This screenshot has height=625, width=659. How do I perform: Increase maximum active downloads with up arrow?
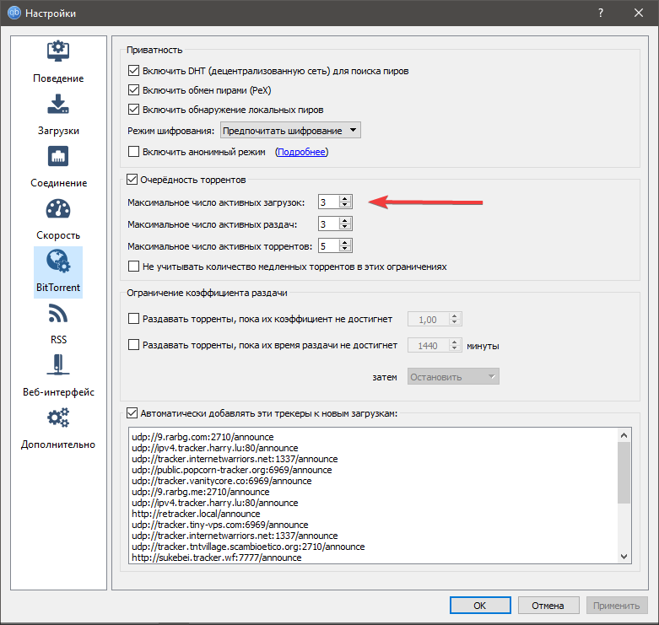click(344, 199)
